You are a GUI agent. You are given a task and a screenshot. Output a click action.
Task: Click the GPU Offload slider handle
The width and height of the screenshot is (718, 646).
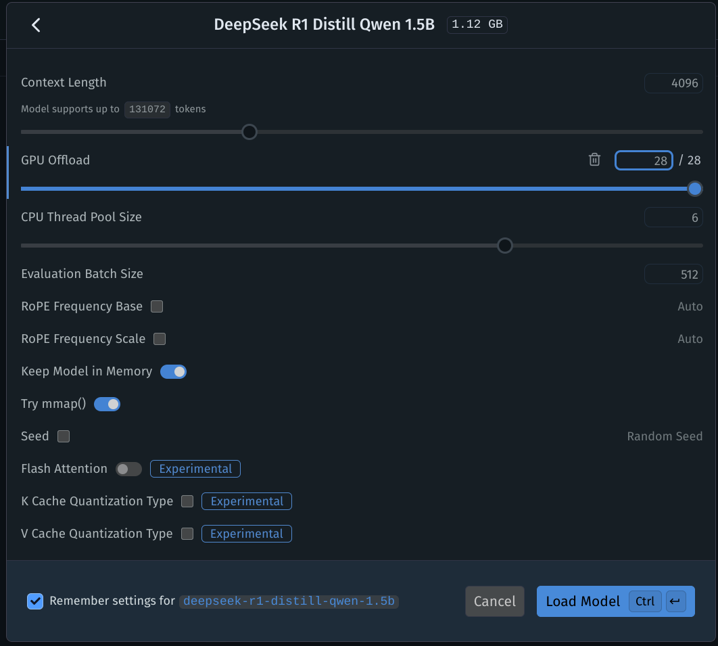coord(694,189)
